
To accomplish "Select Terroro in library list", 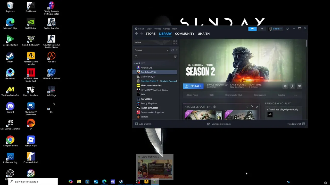I will click(x=155, y=117).
